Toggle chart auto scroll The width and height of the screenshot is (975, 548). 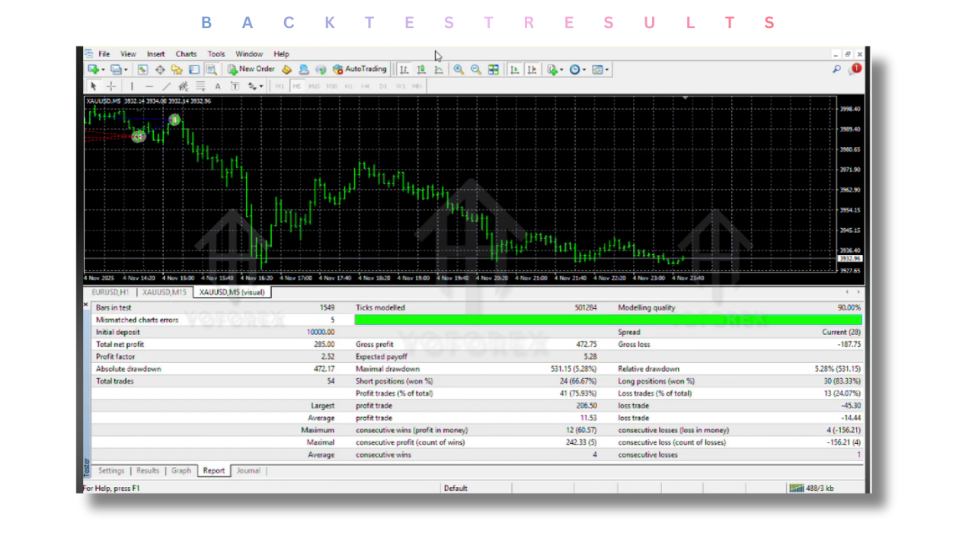(x=516, y=69)
